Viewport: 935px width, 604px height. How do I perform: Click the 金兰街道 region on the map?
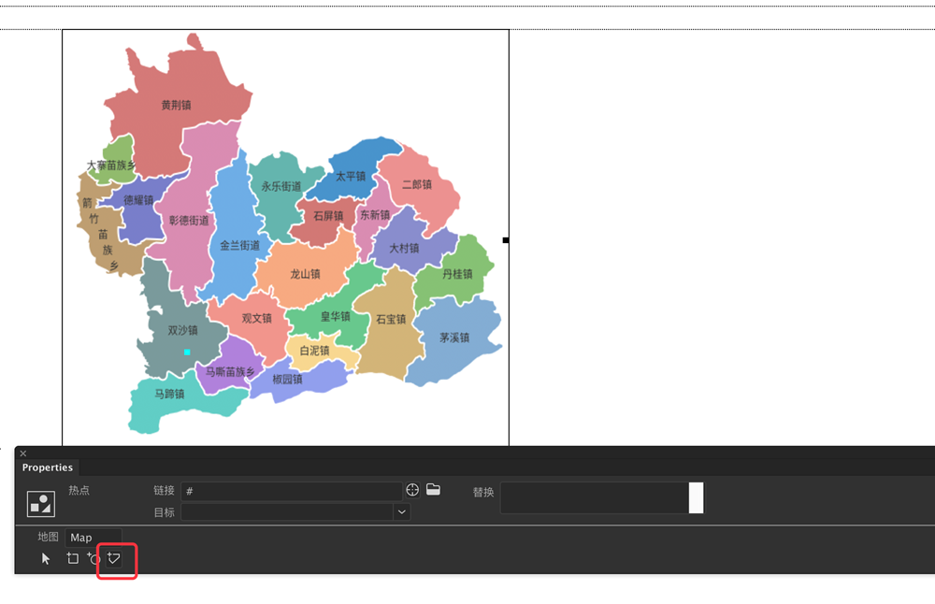(239, 245)
